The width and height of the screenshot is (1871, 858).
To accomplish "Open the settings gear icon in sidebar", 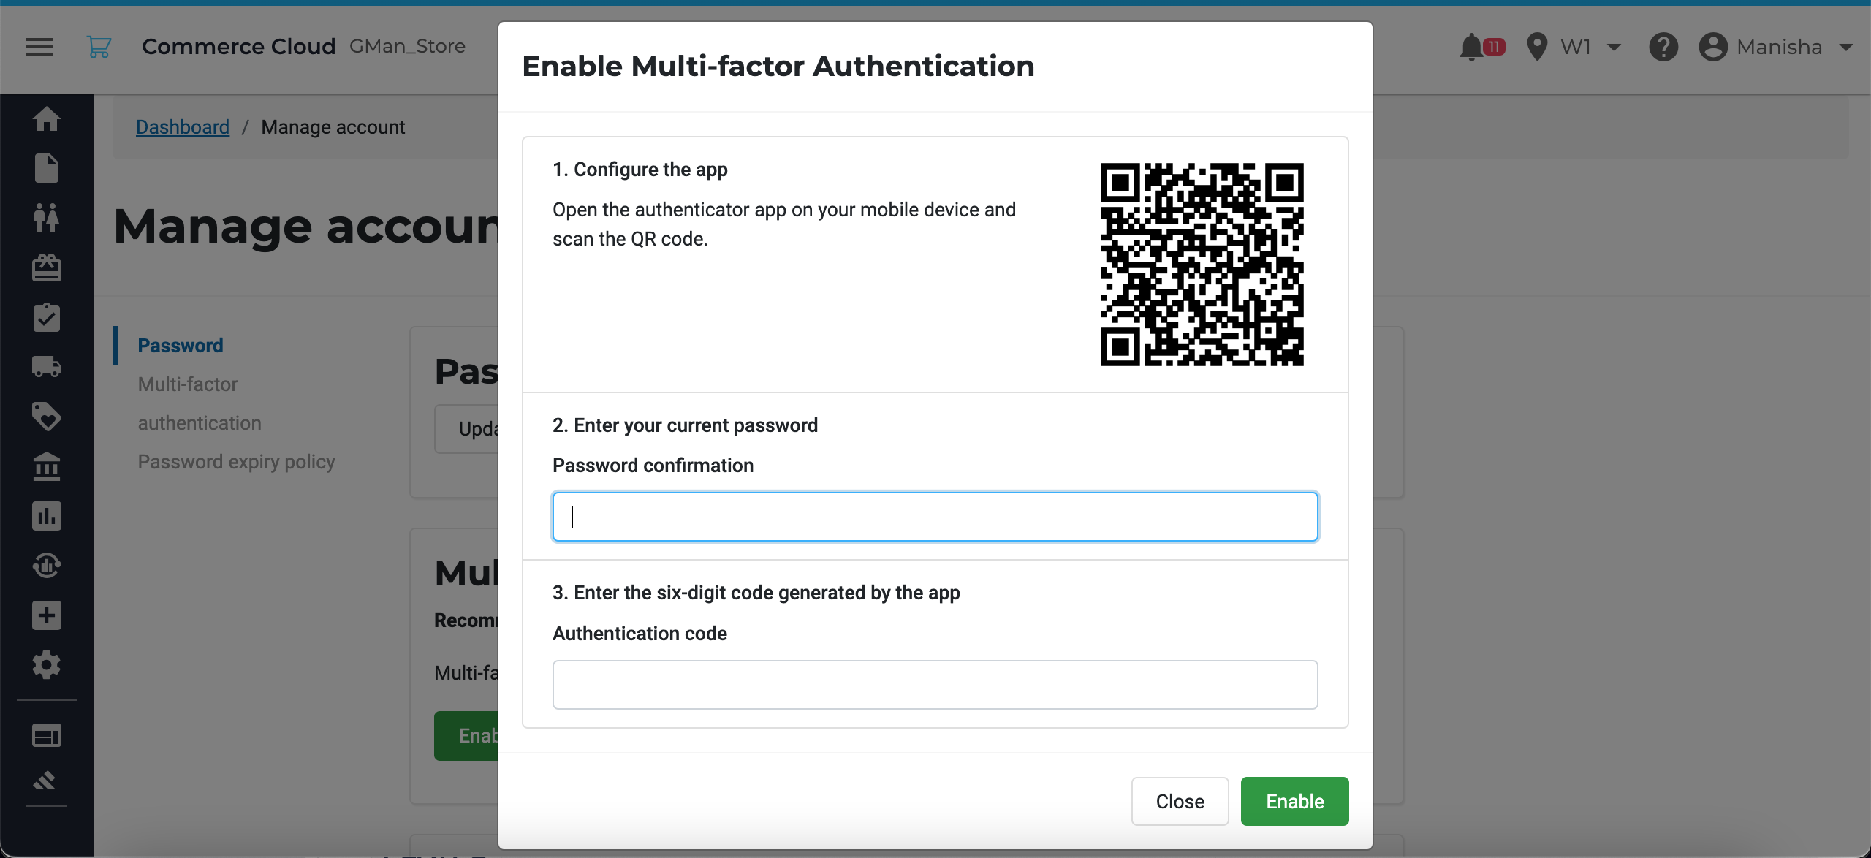I will tap(47, 665).
